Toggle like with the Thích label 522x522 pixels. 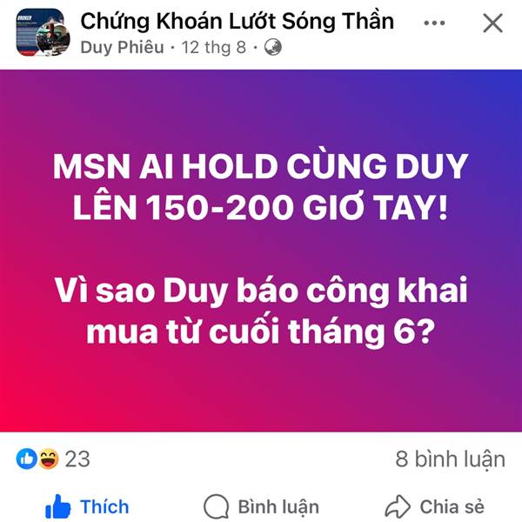point(104,506)
